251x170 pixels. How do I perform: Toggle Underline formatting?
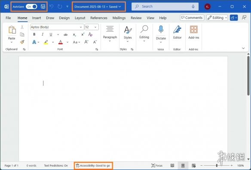click(51, 34)
